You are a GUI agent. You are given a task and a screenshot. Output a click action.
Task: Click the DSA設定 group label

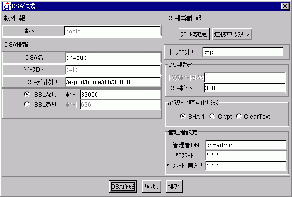(180, 65)
